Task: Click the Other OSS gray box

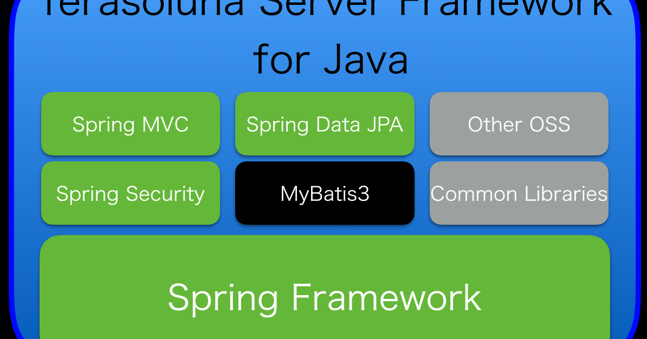Action: pyautogui.click(x=519, y=123)
